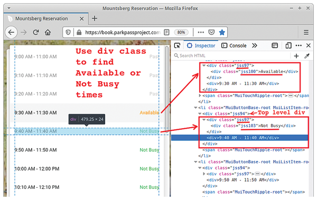Viewport: 317px width, 200px height.
Task: Collapse the jss94 div above 9:50 AM
Action: click(x=200, y=168)
